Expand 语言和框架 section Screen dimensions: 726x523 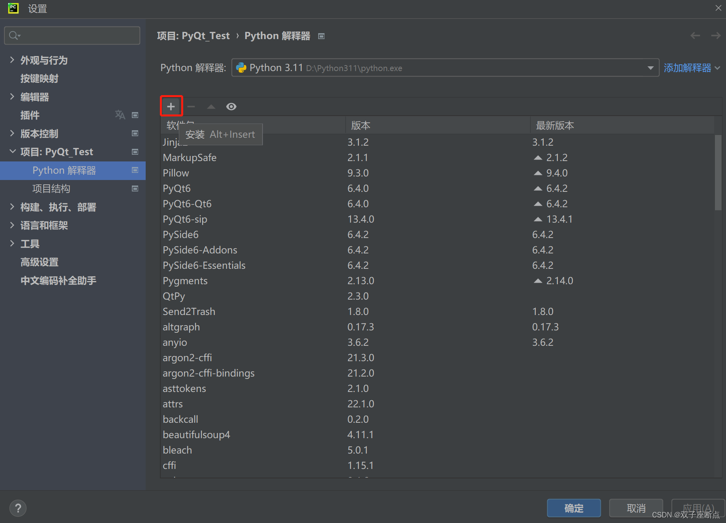(12, 225)
